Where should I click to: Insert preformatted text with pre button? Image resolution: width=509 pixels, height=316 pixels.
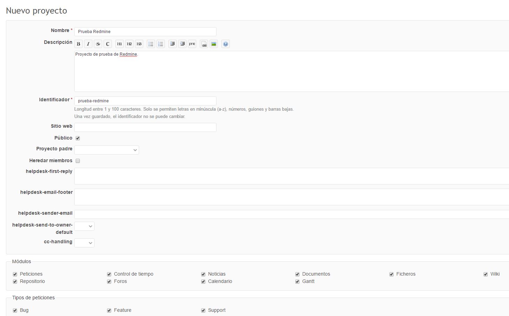tap(192, 44)
